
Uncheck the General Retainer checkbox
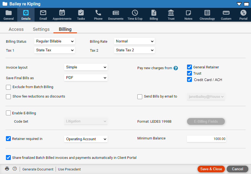[189, 67]
